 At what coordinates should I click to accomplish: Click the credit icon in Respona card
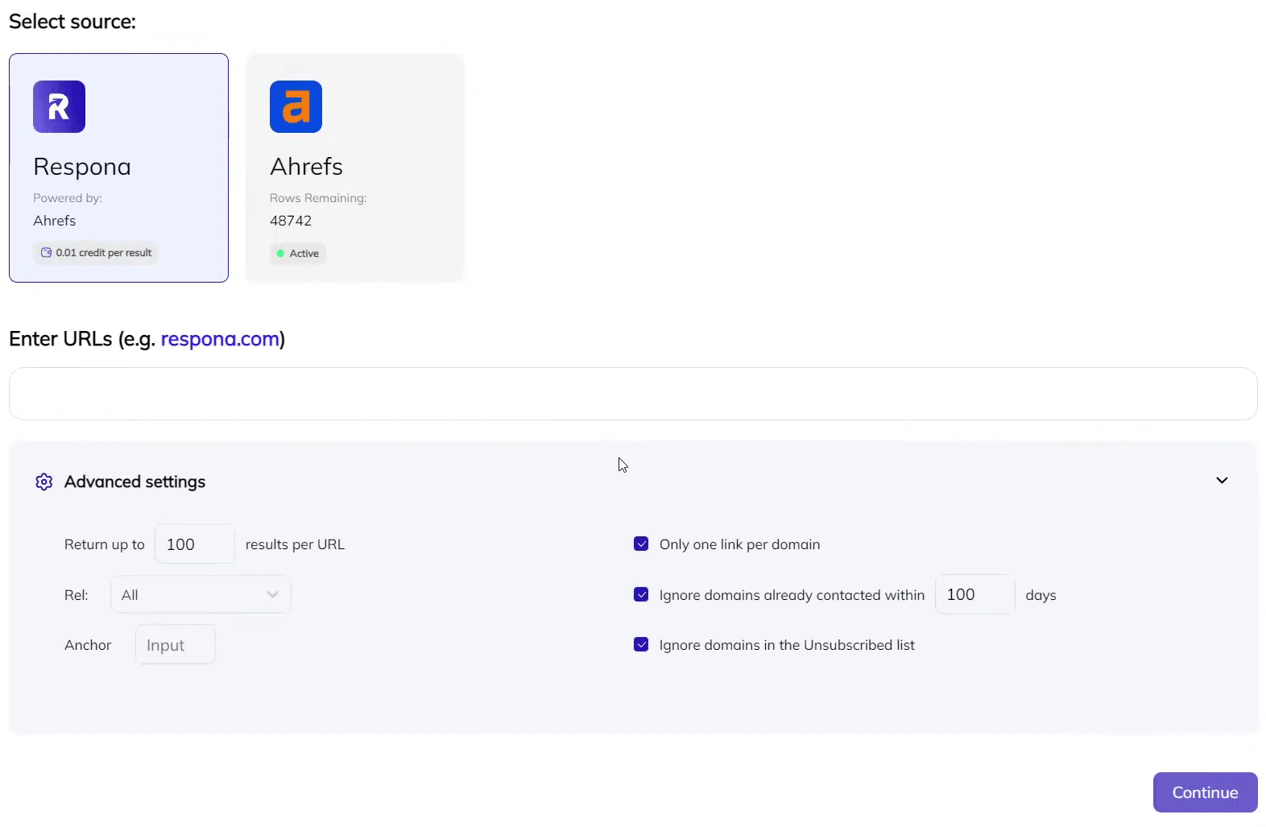47,253
